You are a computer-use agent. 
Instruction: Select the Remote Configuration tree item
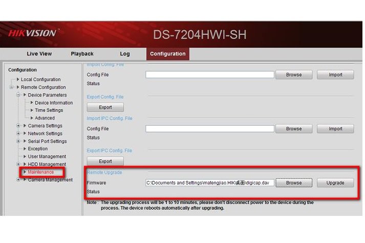click(x=44, y=87)
